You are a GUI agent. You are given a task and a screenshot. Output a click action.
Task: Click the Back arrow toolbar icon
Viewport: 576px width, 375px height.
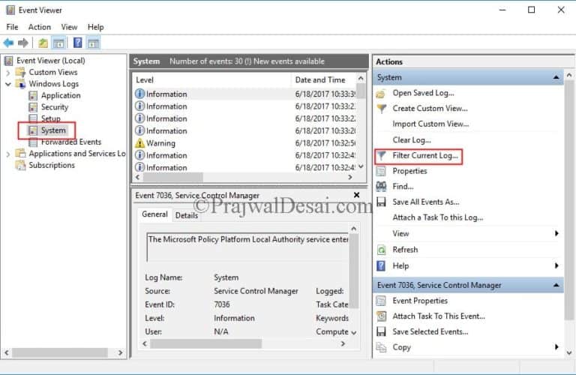click(8, 43)
